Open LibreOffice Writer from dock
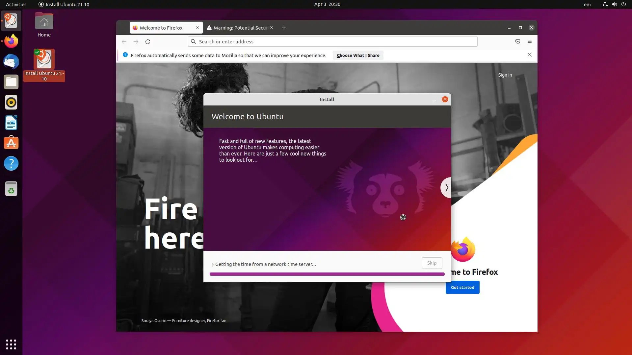This screenshot has height=355, width=632. [x=11, y=123]
